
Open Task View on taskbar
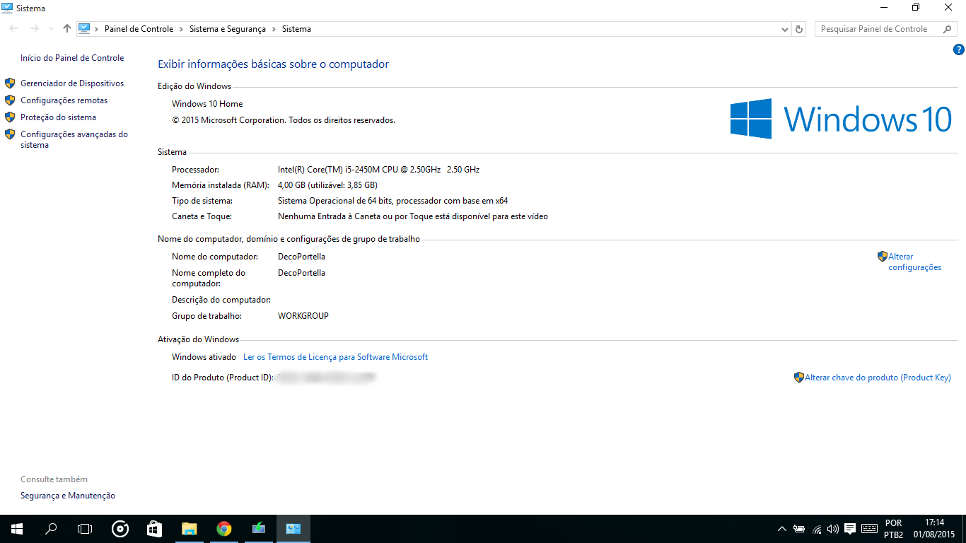pyautogui.click(x=85, y=529)
